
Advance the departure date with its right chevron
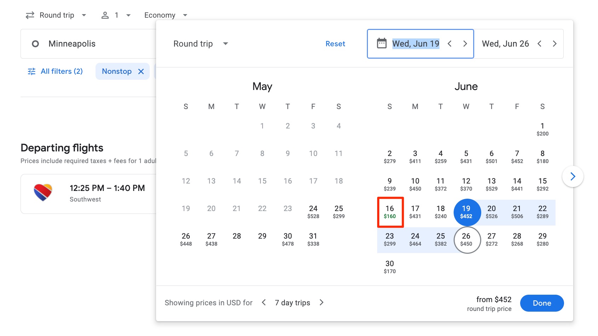[x=465, y=43]
